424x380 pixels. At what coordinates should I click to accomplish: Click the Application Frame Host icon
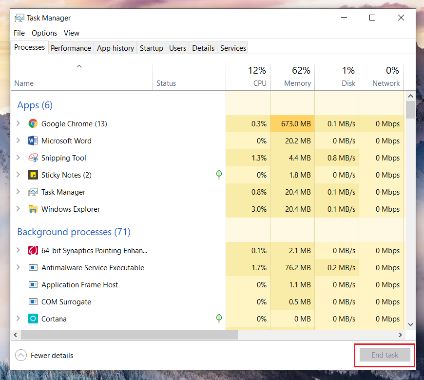coord(33,284)
